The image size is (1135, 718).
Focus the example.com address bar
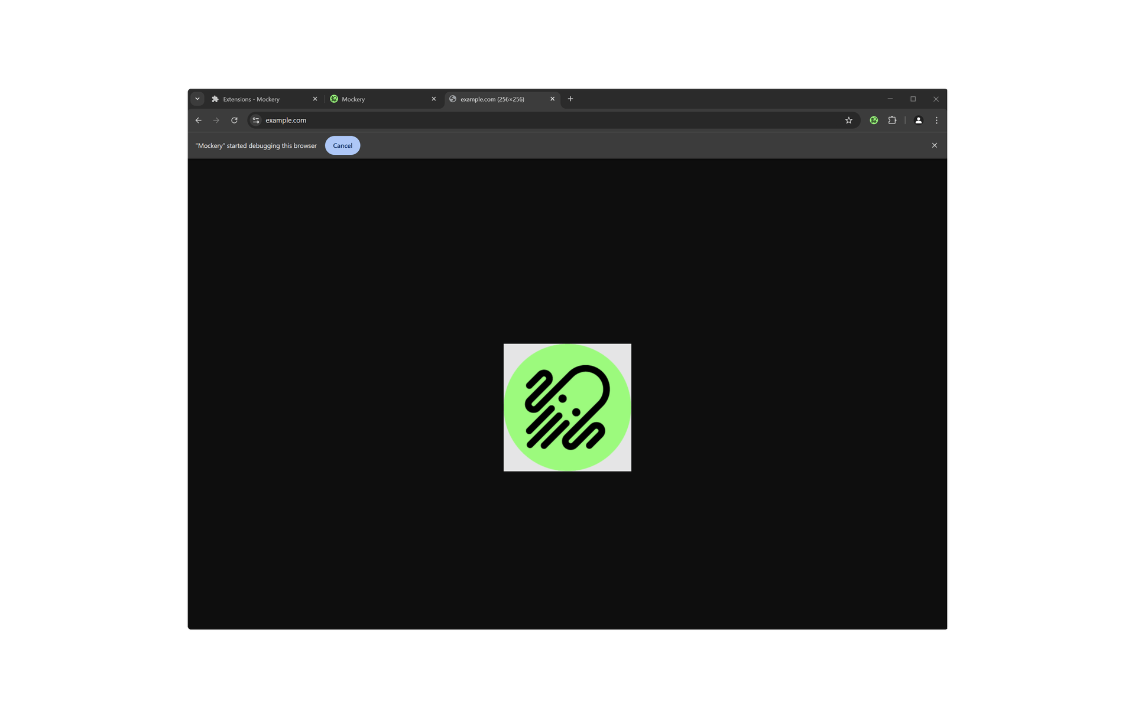click(x=553, y=120)
